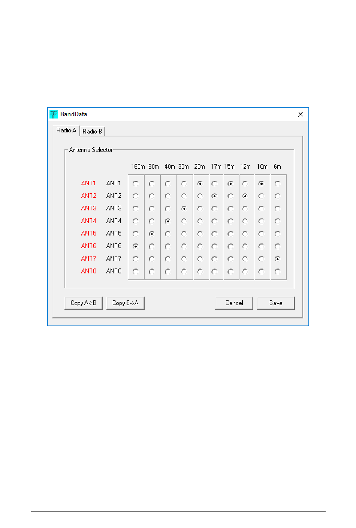Click selected ANT3 radio for 30m

coord(184,208)
